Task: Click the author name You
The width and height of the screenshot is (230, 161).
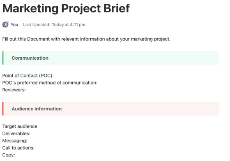Action: tap(14, 25)
